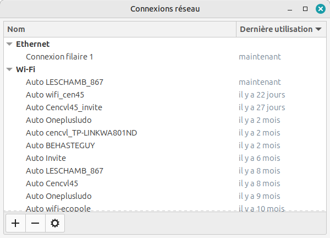Collapse the Ethernet group
This screenshot has width=330, height=238.
(9, 44)
